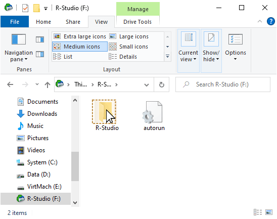
Task: Click New folder icon in title bar
Action: (36, 8)
